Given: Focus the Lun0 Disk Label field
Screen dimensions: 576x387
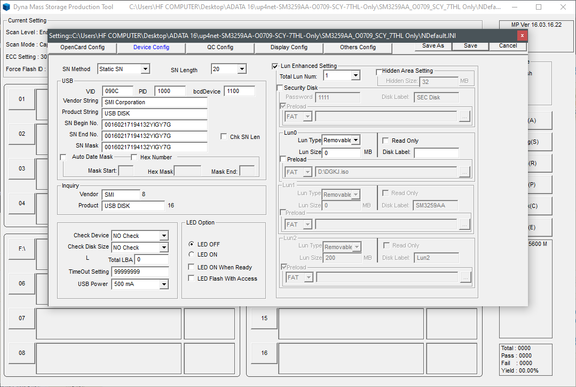Looking at the screenshot, I should click(x=437, y=153).
